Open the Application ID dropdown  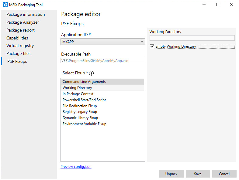pyautogui.click(x=103, y=42)
